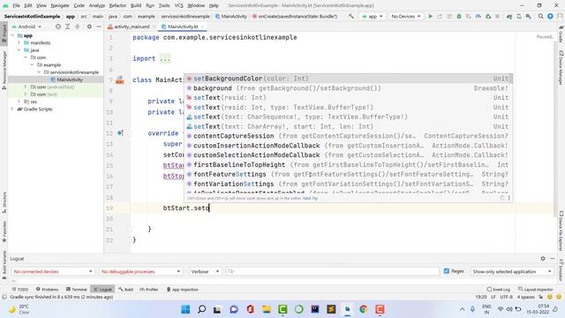The height and width of the screenshot is (318, 565).
Task: Open the Terminal tool window
Action: [x=77, y=289]
